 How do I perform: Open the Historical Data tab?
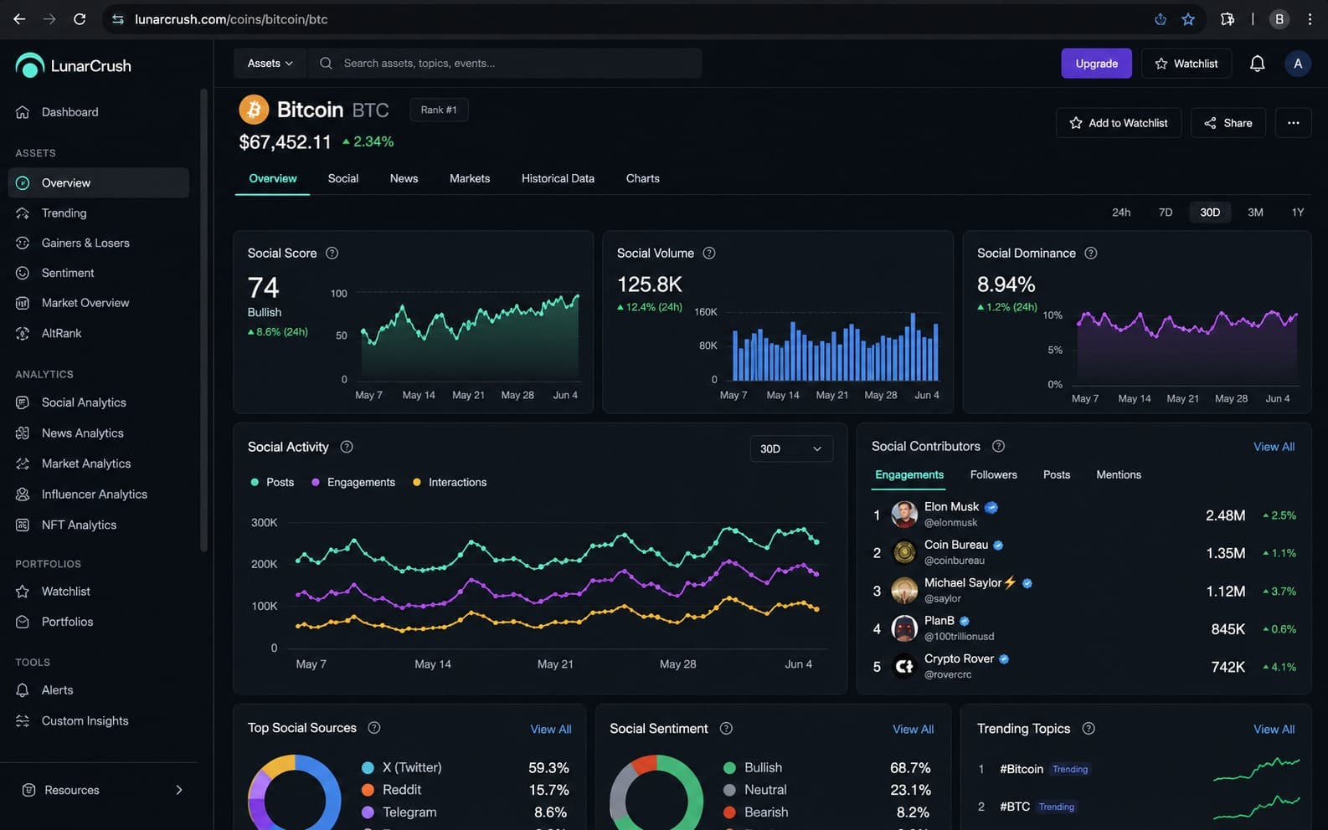(558, 179)
